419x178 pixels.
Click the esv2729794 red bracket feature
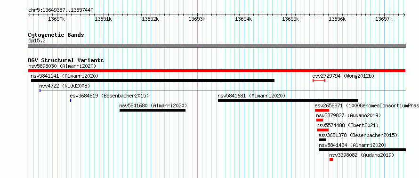click(319, 80)
